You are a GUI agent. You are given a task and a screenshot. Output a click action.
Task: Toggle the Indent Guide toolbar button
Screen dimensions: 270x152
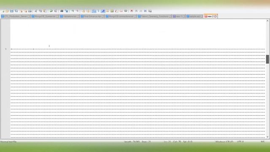[103, 11]
